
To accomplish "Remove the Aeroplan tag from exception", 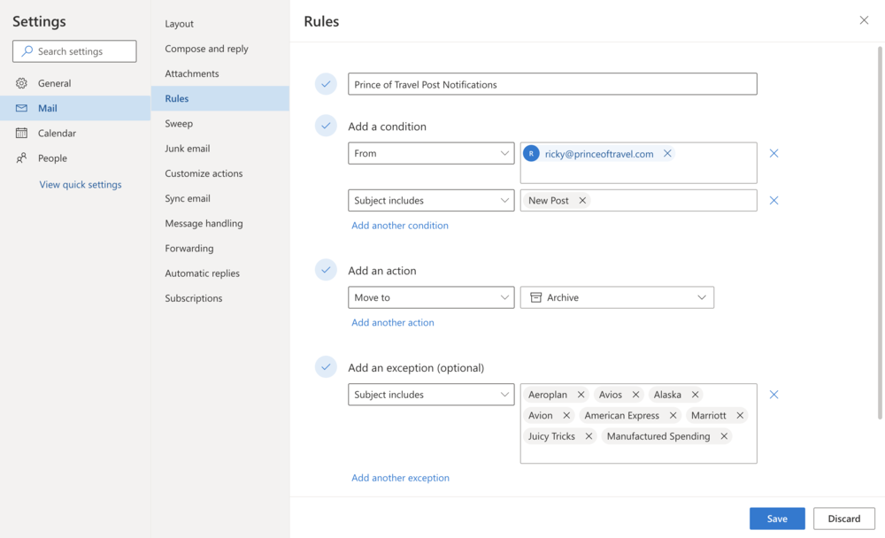I will [x=581, y=395].
